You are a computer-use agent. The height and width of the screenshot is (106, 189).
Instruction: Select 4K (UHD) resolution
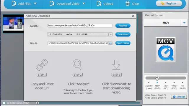coord(183,86)
